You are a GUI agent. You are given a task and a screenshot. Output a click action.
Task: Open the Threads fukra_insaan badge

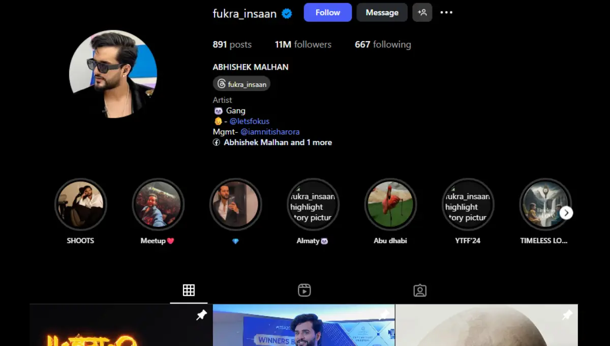pos(241,84)
